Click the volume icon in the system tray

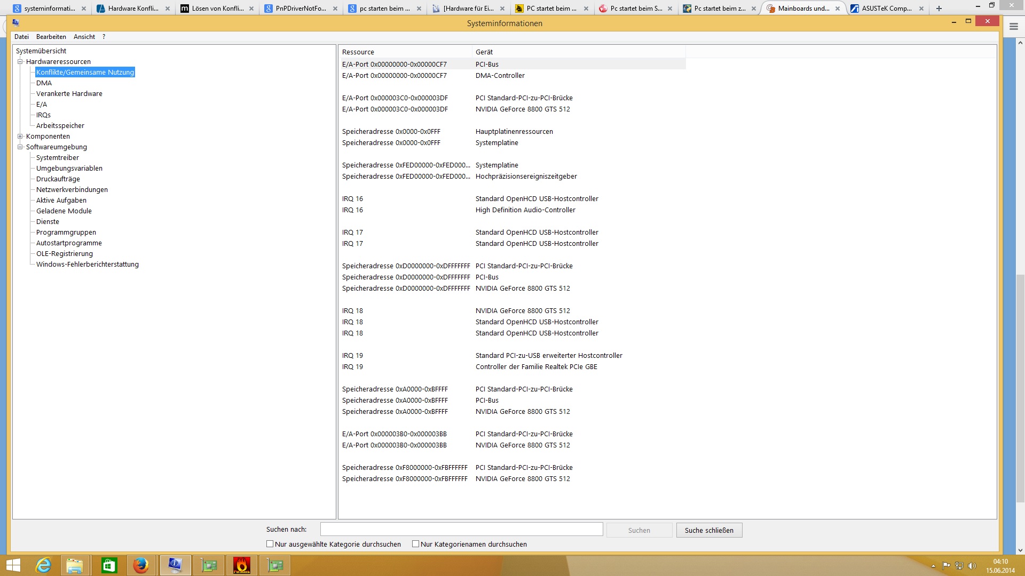click(x=972, y=566)
